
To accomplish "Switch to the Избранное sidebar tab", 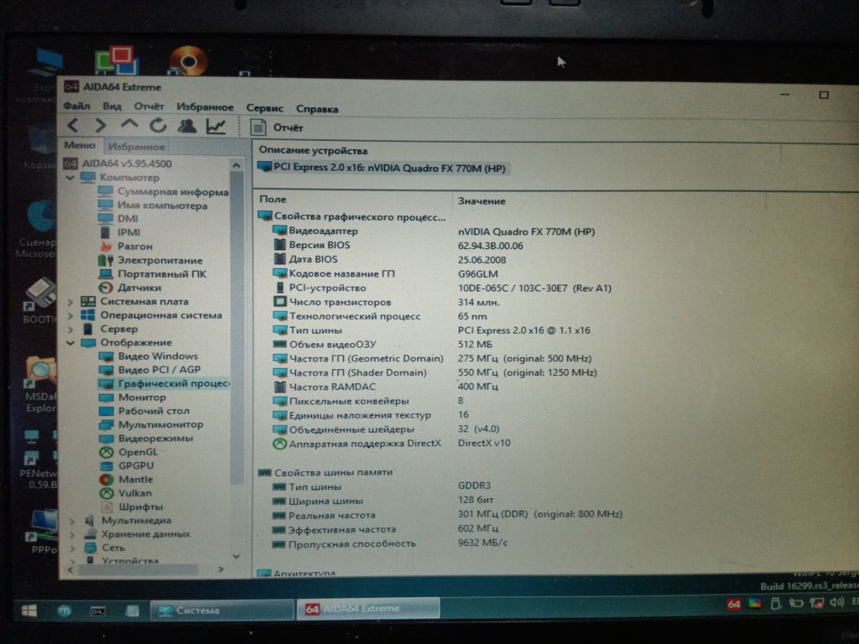I will click(x=137, y=146).
